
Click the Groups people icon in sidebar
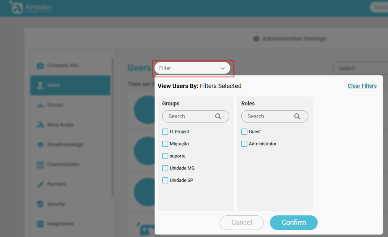(x=40, y=105)
